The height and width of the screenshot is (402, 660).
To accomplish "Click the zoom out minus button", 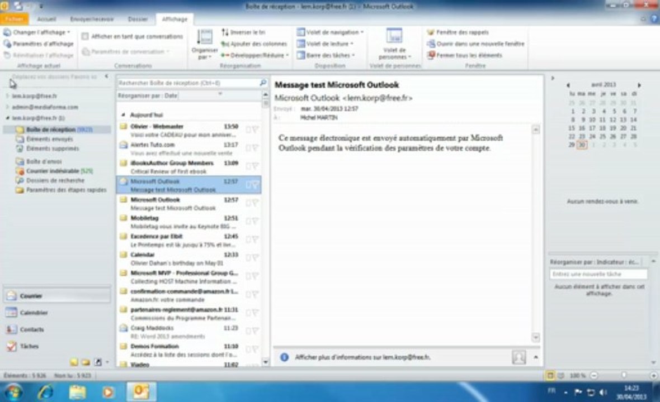I will 594,375.
